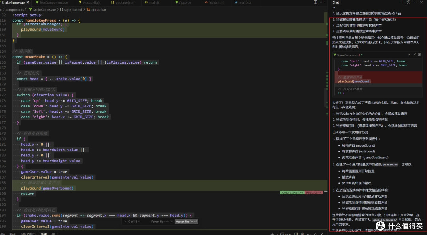
Task: Split the editor with the split icon
Action: tap(316, 2)
